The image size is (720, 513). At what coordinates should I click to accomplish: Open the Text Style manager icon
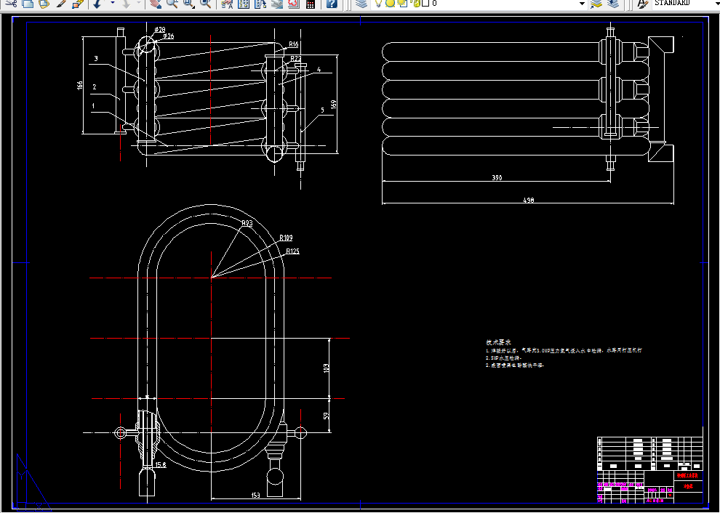643,4
